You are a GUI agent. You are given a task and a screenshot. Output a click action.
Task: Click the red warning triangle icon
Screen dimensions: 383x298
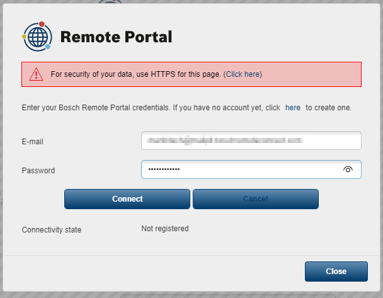coord(36,74)
